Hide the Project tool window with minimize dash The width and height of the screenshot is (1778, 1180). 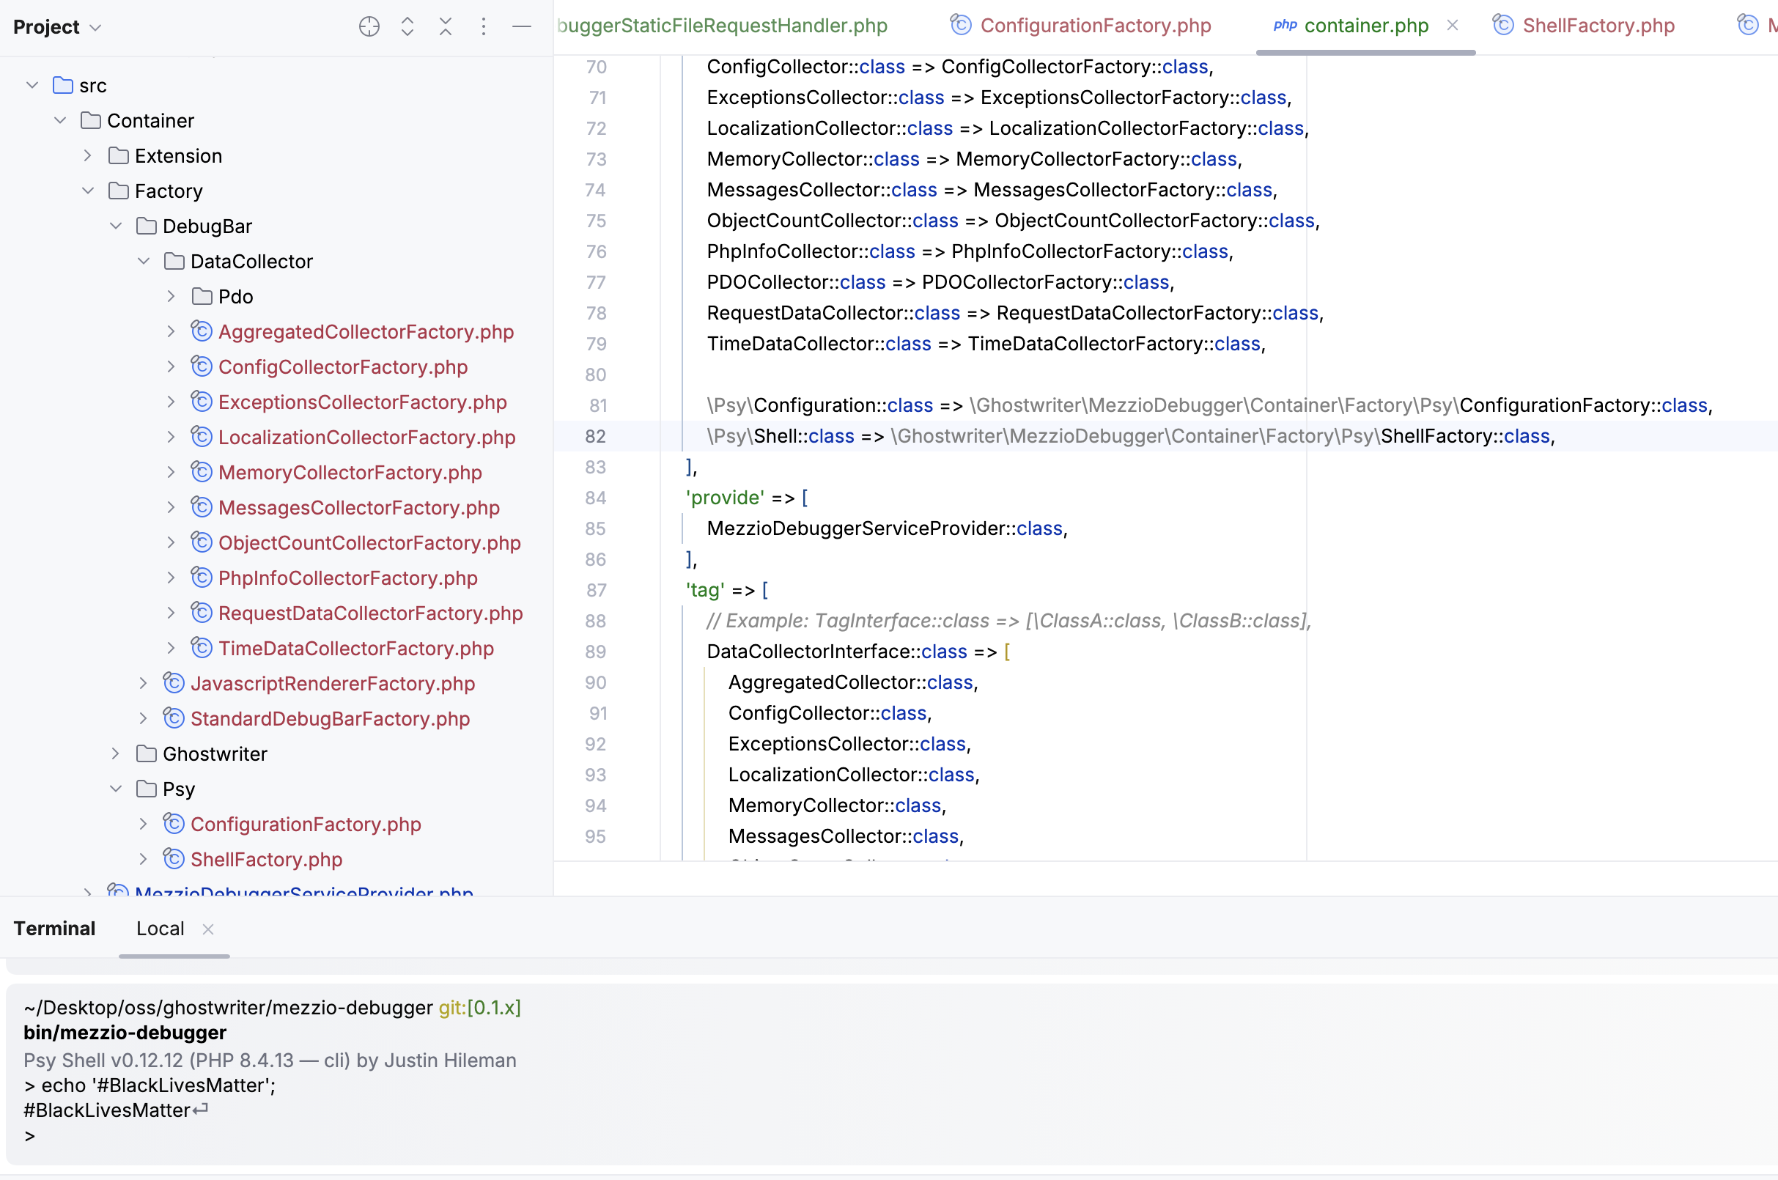[521, 26]
